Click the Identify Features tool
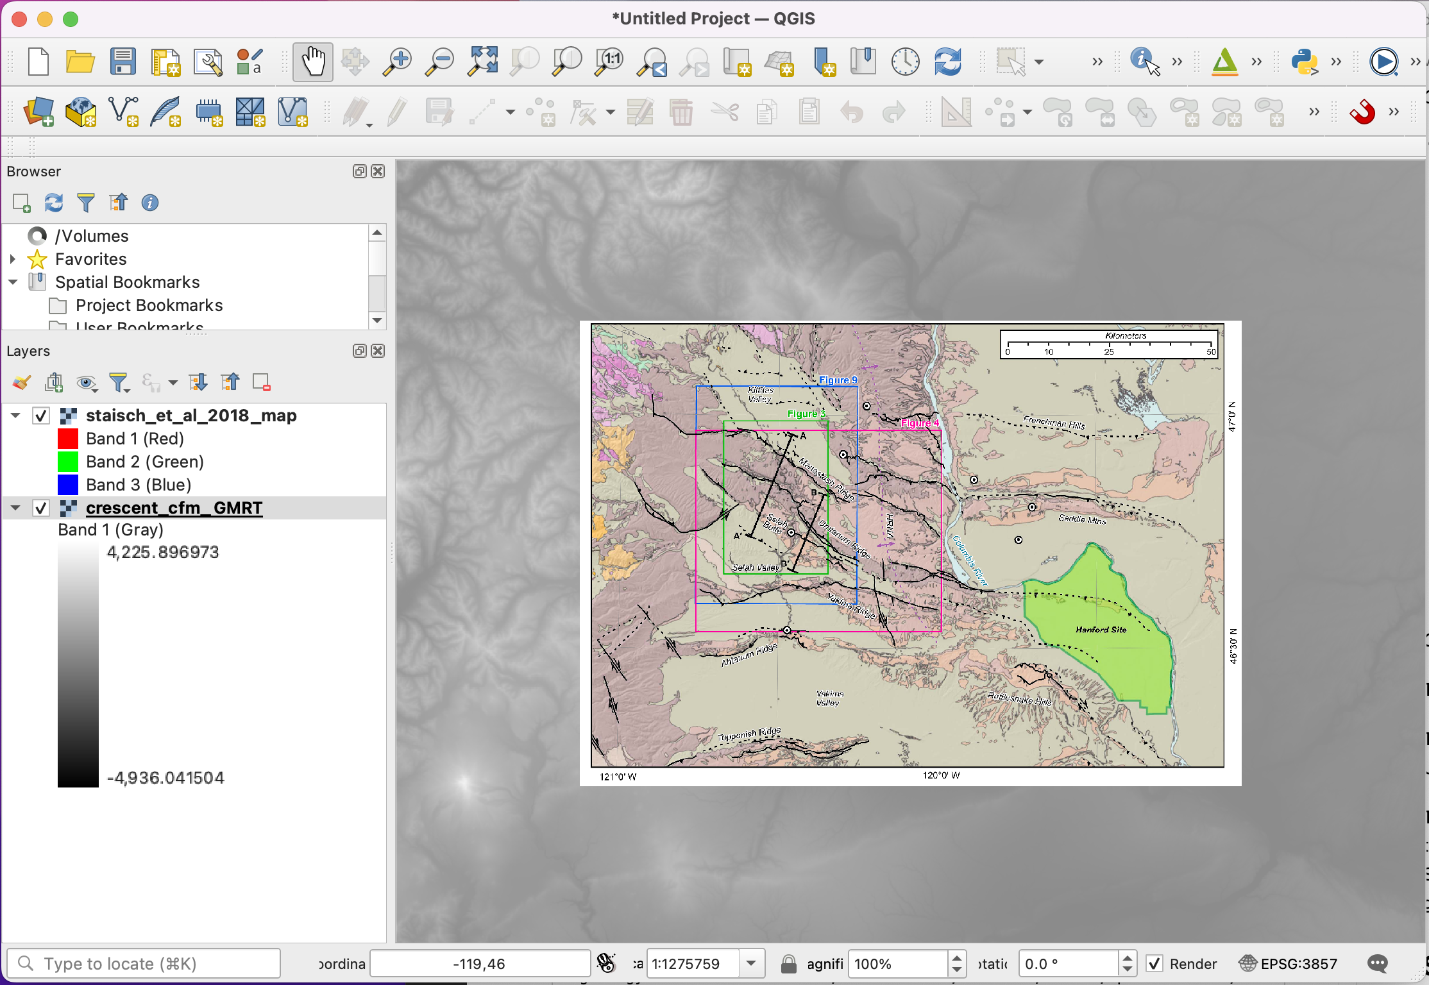1429x985 pixels. [1144, 62]
